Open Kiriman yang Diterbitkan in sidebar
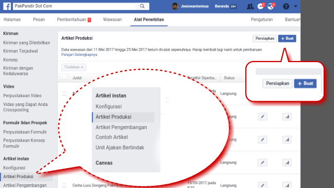Image resolution: width=334 pixels, height=188 pixels. tap(27, 43)
